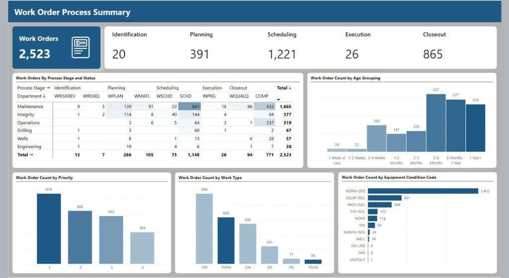Select the Work Orders 2,523 card
Screen dimensions: 509x278
tap(57, 48)
